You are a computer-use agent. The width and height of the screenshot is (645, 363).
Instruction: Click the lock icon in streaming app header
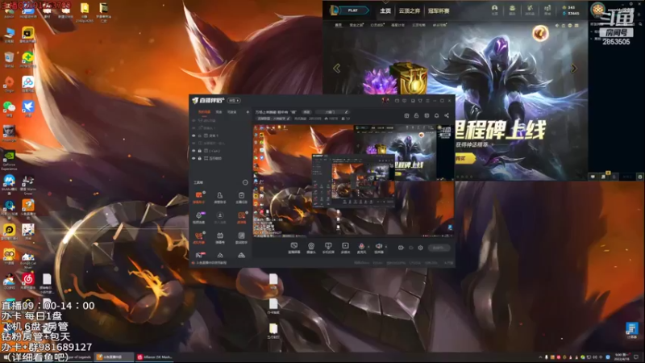[x=416, y=115]
